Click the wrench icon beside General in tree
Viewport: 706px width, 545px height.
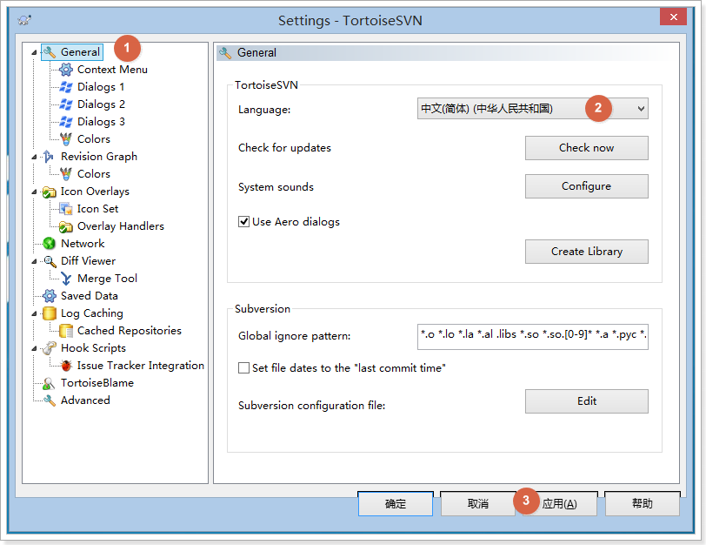tap(50, 52)
